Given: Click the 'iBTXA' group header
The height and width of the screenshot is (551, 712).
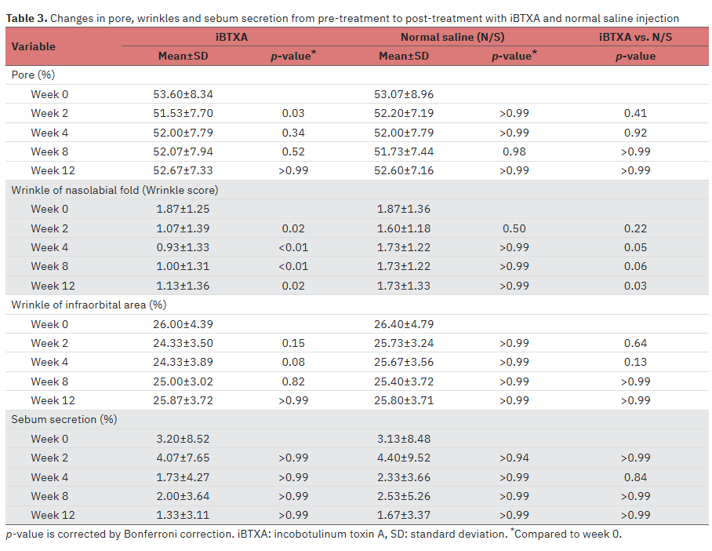Looking at the screenshot, I should click(231, 37).
